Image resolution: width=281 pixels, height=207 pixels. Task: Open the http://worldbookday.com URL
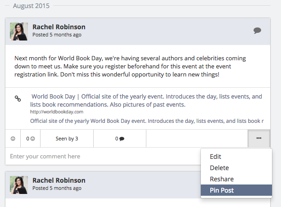(x=57, y=112)
